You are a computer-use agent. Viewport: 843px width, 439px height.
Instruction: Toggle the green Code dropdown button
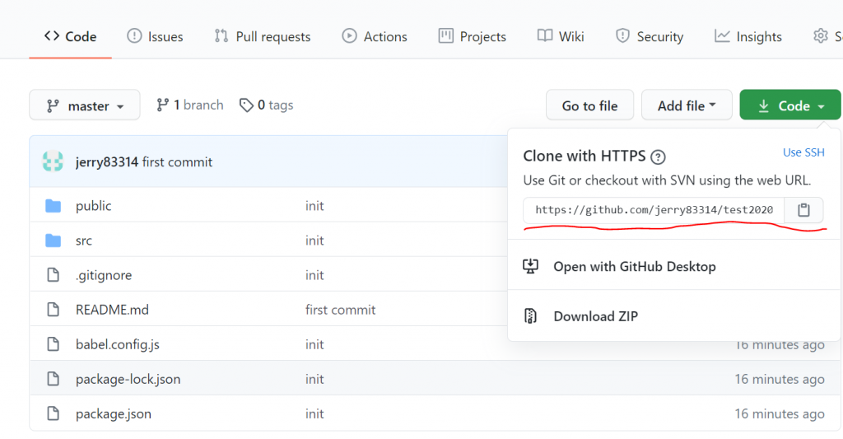tap(790, 105)
